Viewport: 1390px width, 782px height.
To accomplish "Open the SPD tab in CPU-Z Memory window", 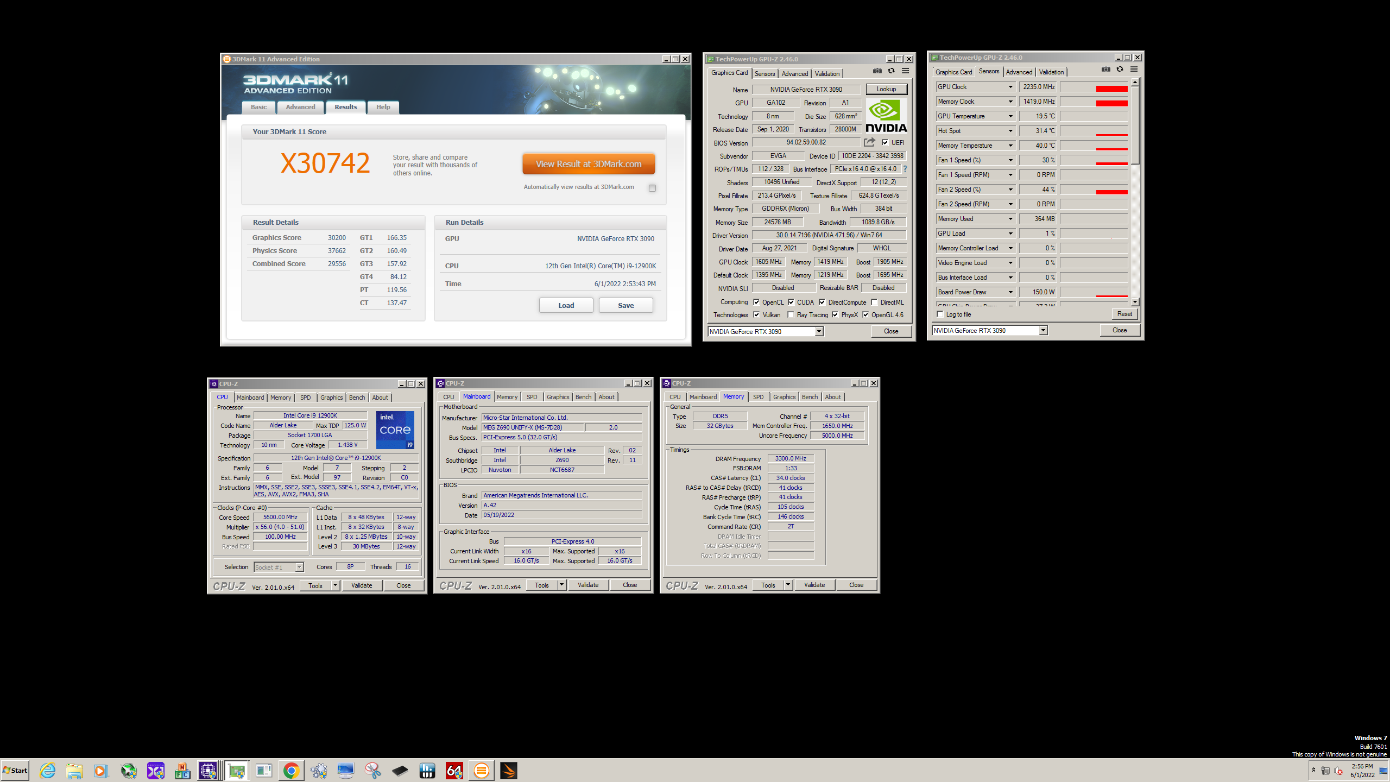I will [758, 397].
